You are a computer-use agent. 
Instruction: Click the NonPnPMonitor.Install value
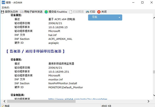point(63,83)
